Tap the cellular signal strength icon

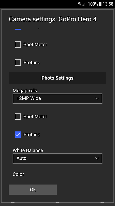pos(85,4)
